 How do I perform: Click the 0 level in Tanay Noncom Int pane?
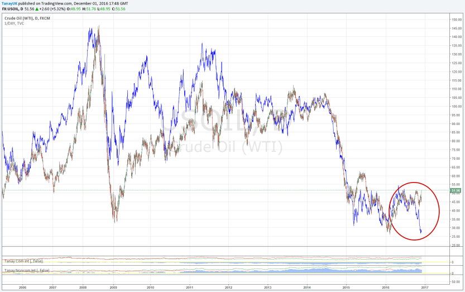coord(453,274)
